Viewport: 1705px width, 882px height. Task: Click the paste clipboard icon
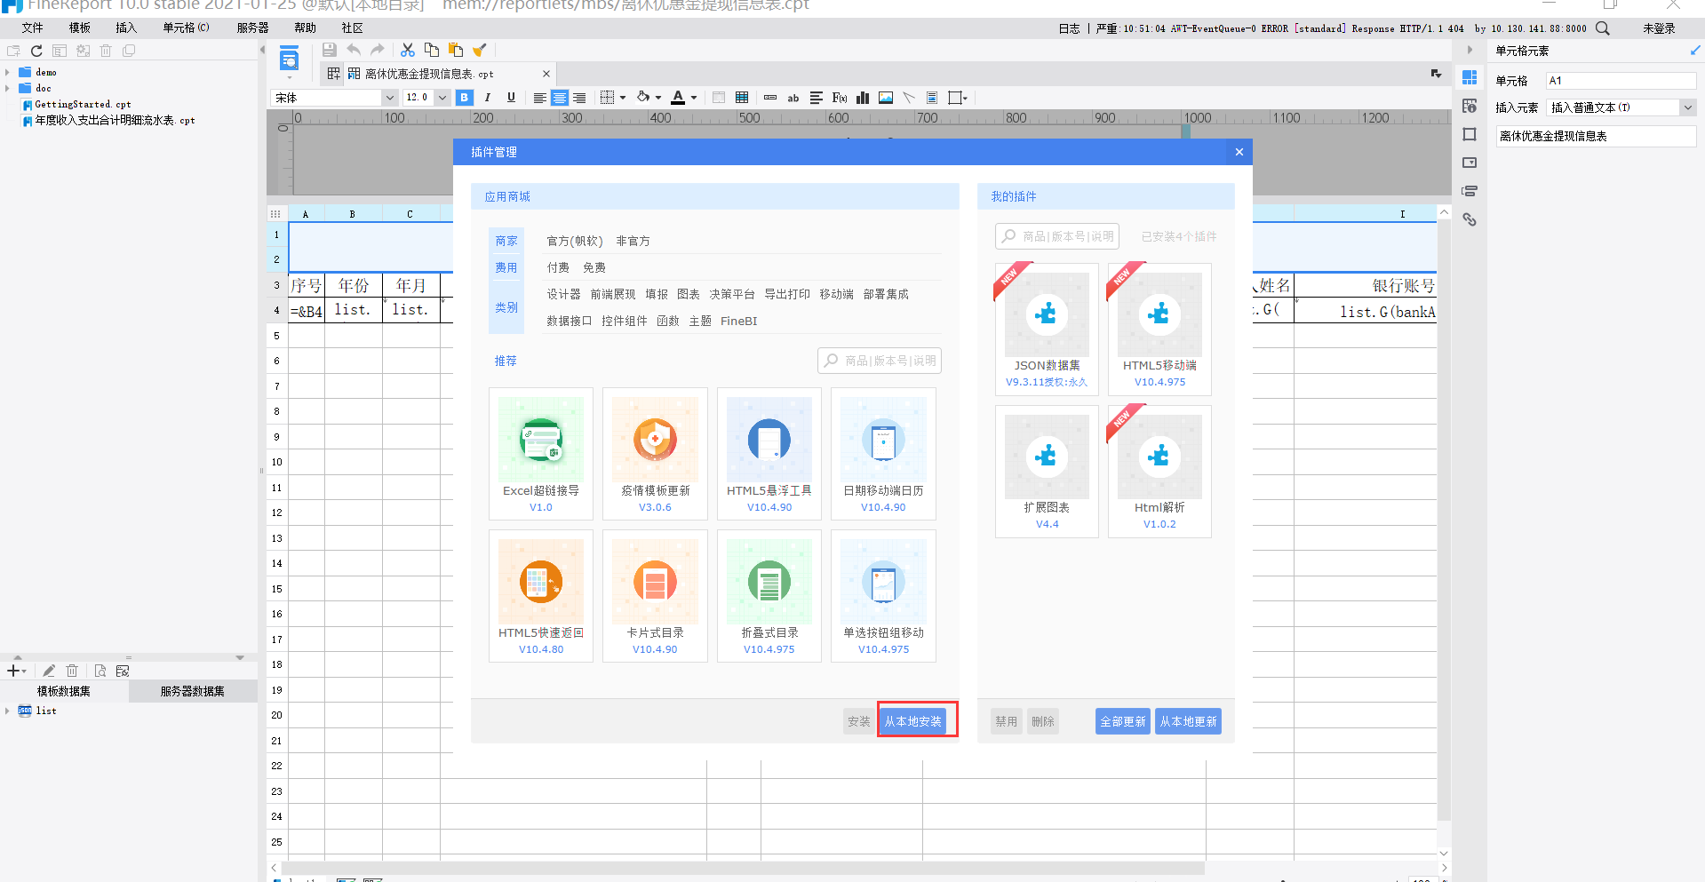click(456, 50)
